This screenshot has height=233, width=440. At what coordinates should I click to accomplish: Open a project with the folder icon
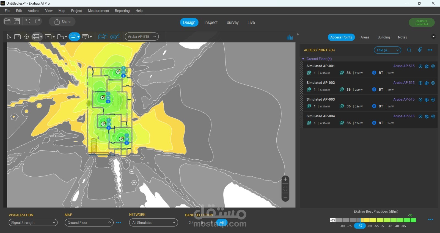7,21
